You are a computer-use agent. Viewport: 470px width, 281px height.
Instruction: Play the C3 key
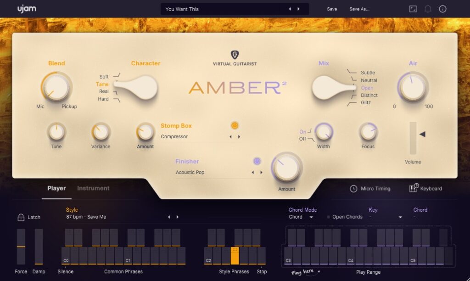click(288, 256)
